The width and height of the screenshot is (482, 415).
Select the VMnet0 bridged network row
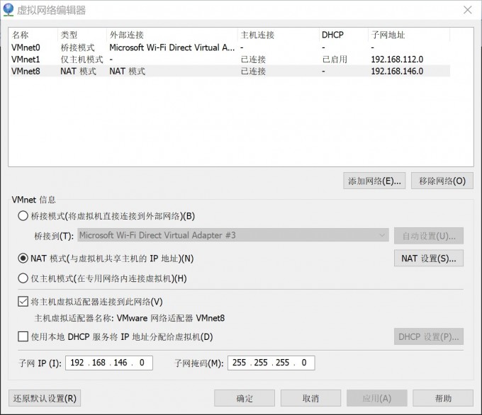click(26, 47)
